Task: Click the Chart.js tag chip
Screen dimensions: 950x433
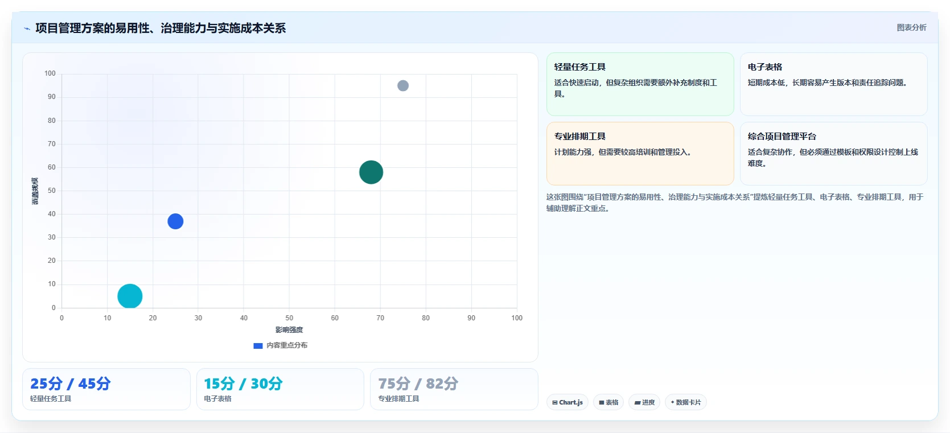Action: pos(567,402)
